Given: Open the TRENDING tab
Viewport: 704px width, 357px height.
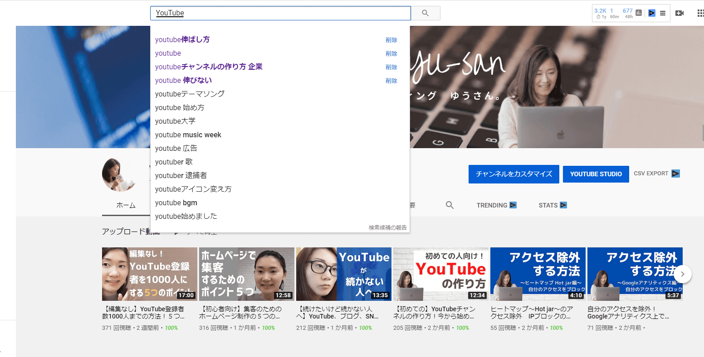Looking at the screenshot, I should (x=492, y=205).
